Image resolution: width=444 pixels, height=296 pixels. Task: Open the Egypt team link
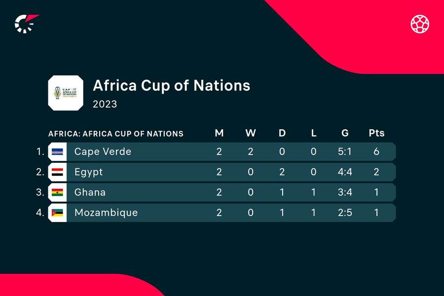(88, 172)
